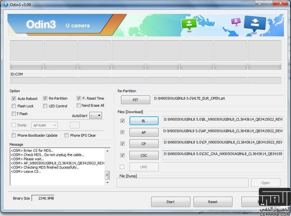Uncheck the CP file checkbox
This screenshot has width=291, height=216.
coord(122,143)
